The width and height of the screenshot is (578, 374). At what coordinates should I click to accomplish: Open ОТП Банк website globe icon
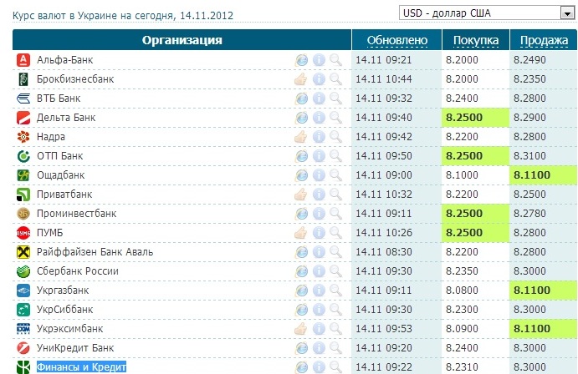(x=301, y=156)
